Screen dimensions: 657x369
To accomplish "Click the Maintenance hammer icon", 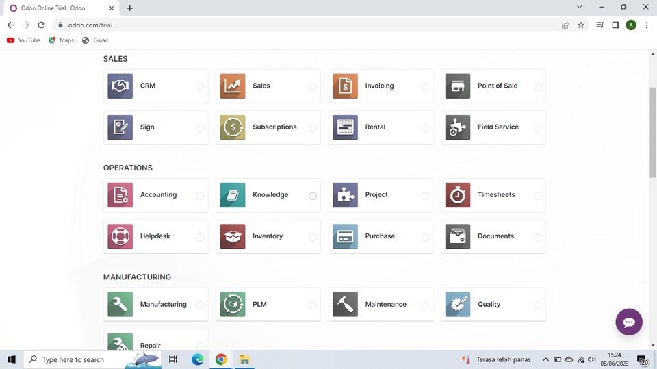I will [x=345, y=304].
